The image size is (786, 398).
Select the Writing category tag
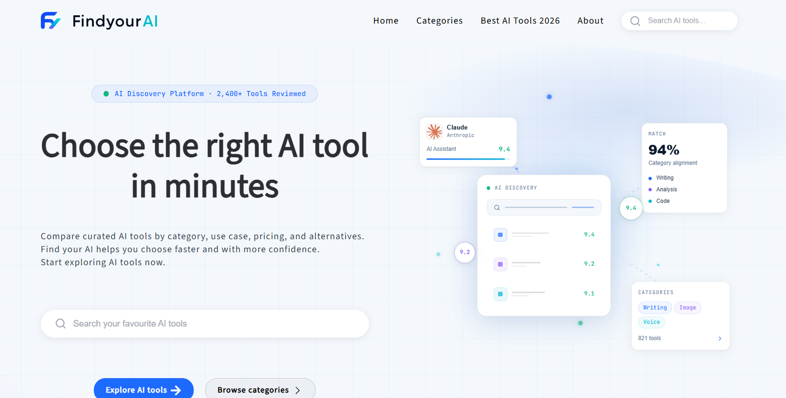(655, 308)
